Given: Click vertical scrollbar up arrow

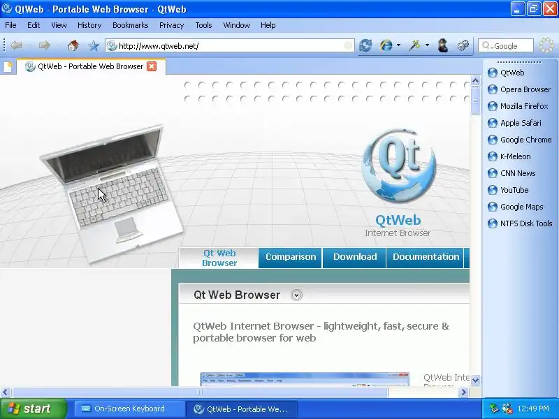Looking at the screenshot, I should pyautogui.click(x=475, y=81).
